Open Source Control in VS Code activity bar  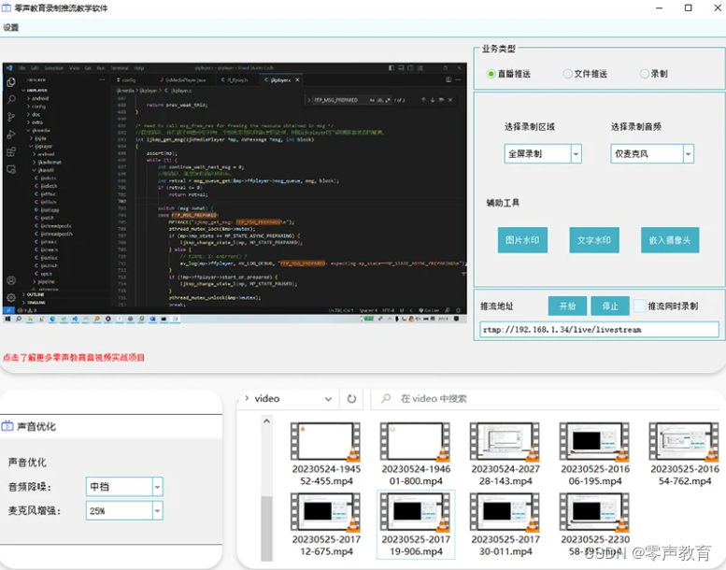point(11,117)
